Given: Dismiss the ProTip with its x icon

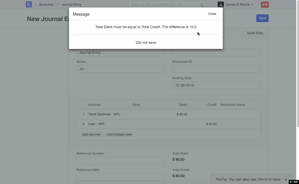Looking at the screenshot, I should coord(286,180).
